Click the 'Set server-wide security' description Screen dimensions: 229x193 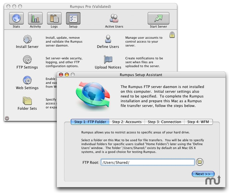(x=64, y=62)
